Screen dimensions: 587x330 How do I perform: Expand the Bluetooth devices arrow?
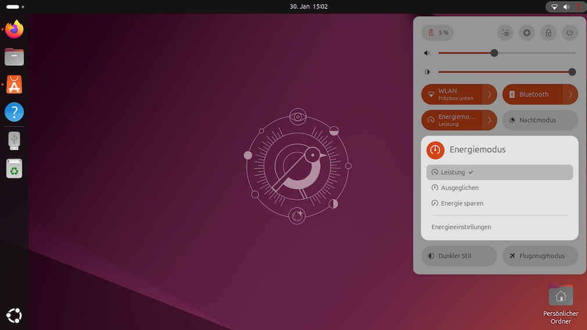click(571, 94)
